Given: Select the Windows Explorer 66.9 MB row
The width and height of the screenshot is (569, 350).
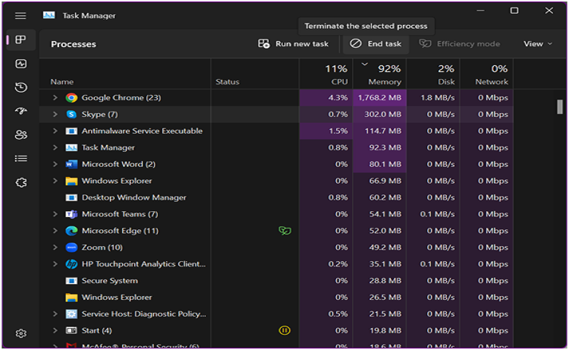Looking at the screenshot, I should [x=276, y=181].
